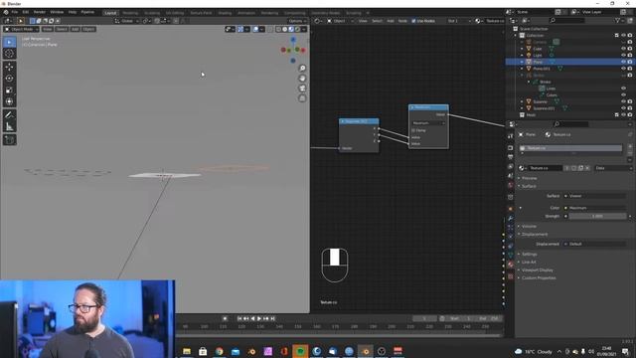Open the World properties tab icon
The width and height of the screenshot is (636, 358).
coord(510,185)
